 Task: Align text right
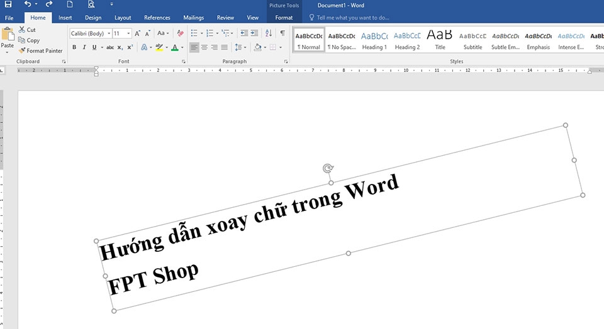(214, 47)
